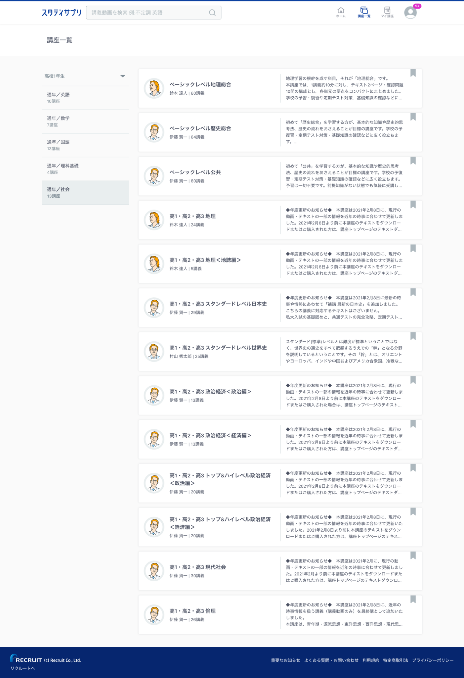Click the RECRUIT logo in the footer
The height and width of the screenshot is (678, 464).
click(x=26, y=658)
